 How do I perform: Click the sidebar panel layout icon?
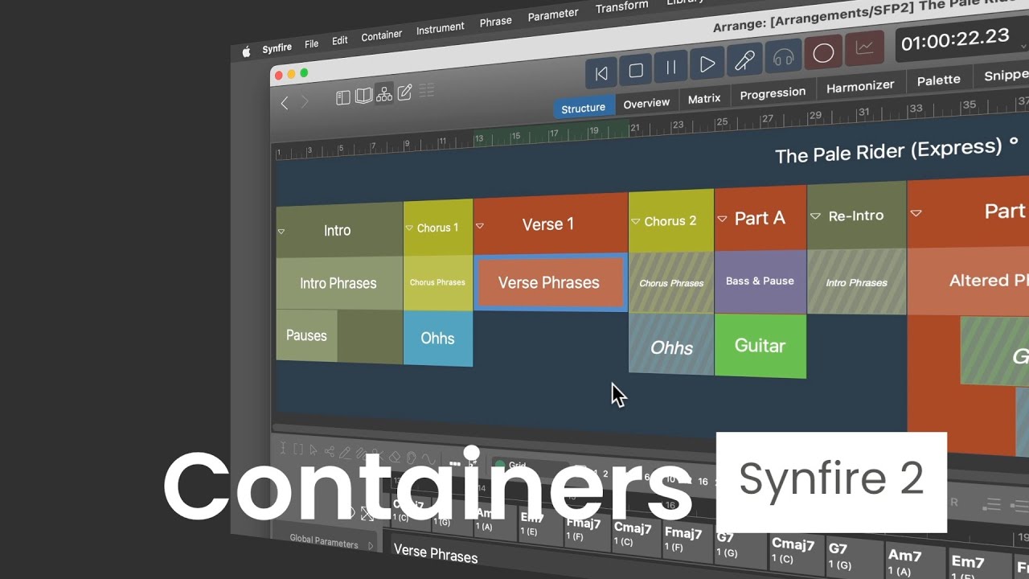(343, 97)
